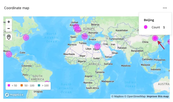Click the orange '50 - 100' legend swatch
The width and height of the screenshot is (173, 102).
(22, 85)
